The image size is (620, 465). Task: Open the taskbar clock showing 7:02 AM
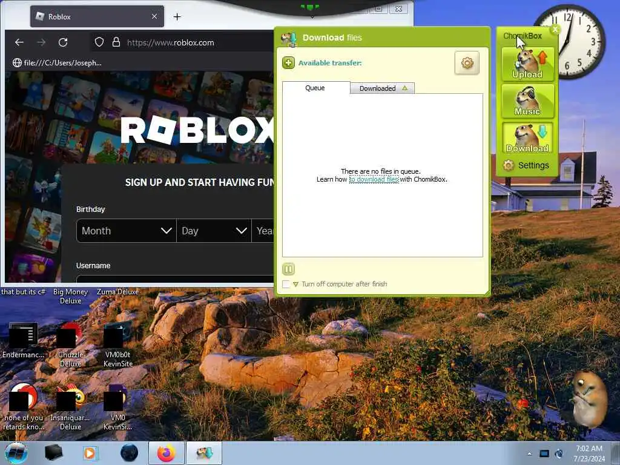(589, 453)
